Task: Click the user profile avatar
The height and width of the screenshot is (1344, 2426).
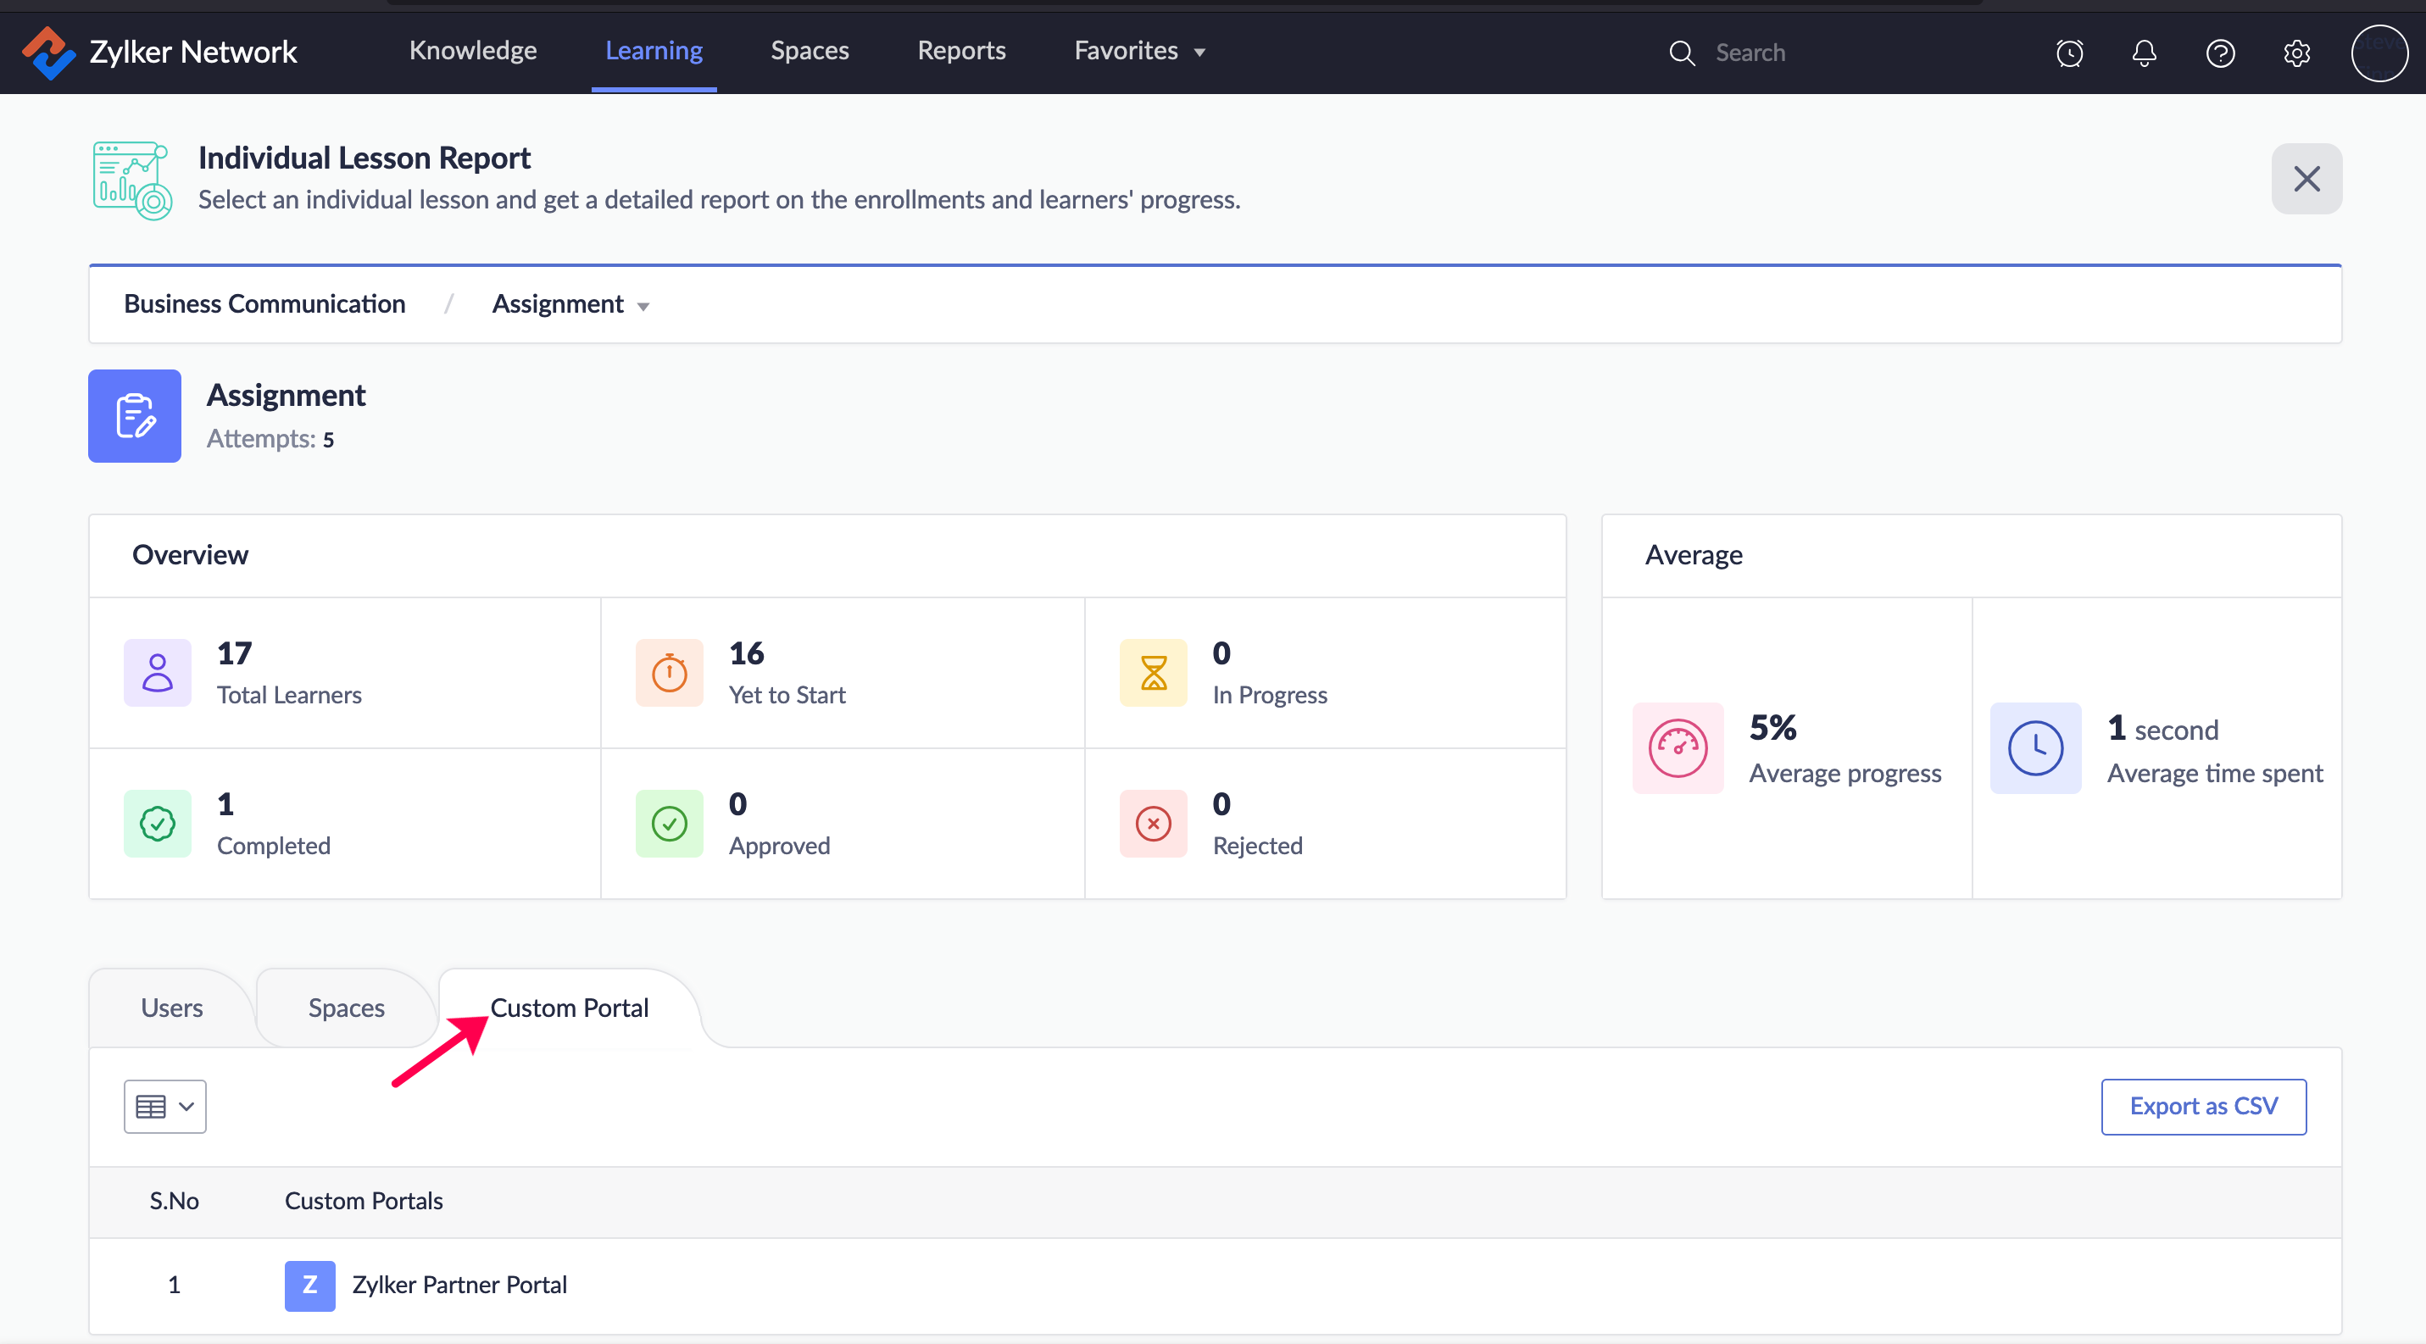Action: [2379, 53]
